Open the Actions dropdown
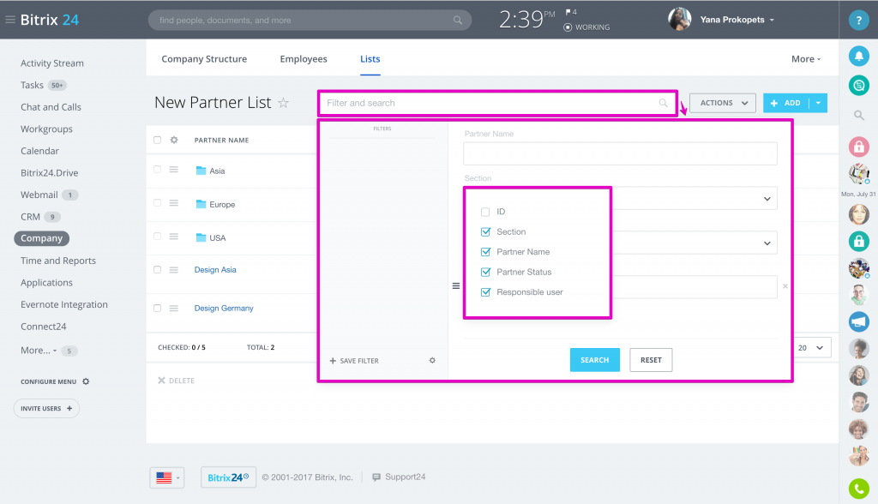Screen dimensions: 878x504 (x=722, y=103)
